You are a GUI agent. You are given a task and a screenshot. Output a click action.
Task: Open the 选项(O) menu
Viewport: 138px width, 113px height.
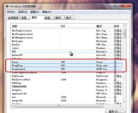23,12
